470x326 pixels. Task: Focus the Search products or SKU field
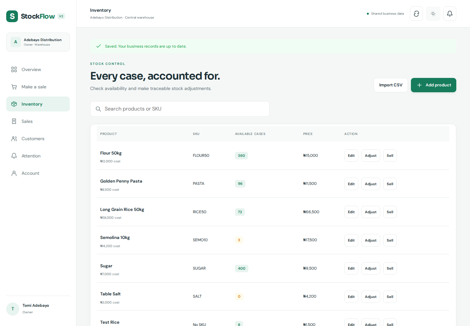(180, 109)
